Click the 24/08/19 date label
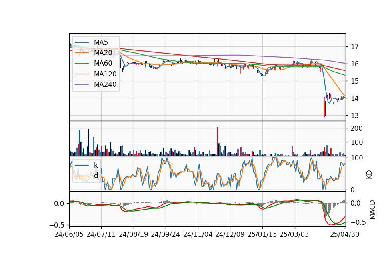 [x=134, y=234]
